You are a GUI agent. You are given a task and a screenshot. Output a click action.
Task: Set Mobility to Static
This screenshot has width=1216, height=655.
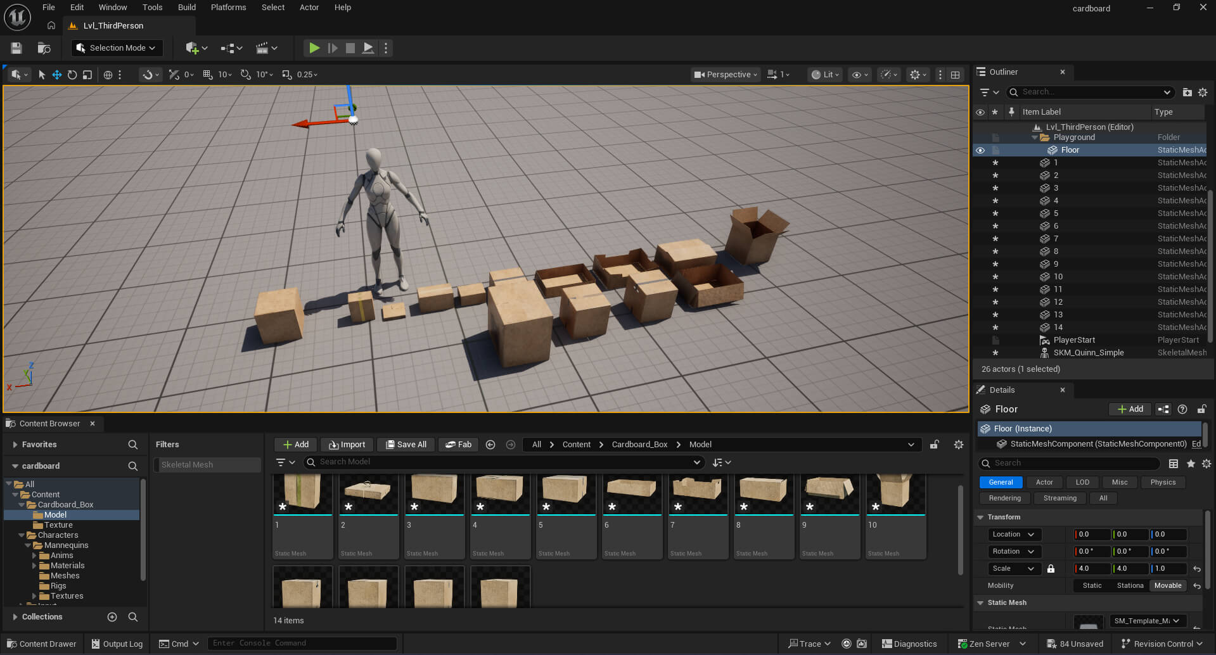[1092, 586]
